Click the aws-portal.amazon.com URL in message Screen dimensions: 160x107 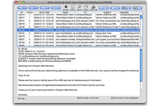click(61, 85)
